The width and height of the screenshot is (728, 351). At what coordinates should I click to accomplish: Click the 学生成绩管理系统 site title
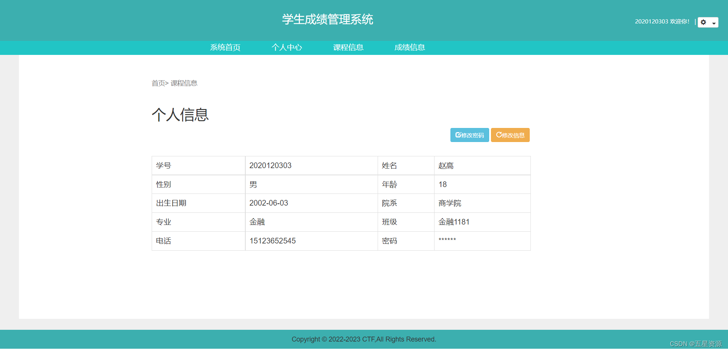tap(328, 19)
